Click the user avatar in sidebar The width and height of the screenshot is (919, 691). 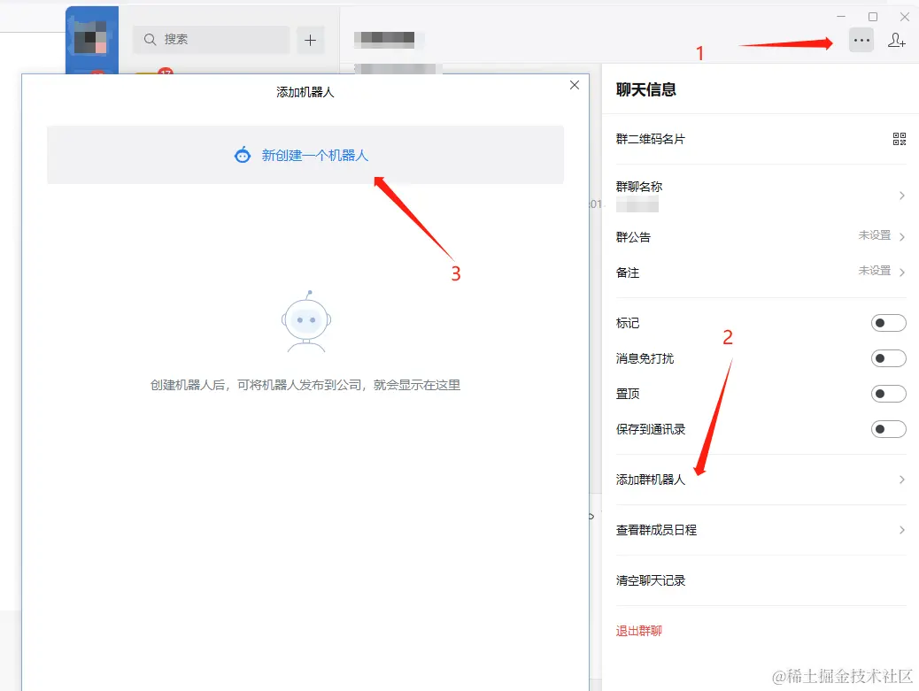[92, 36]
